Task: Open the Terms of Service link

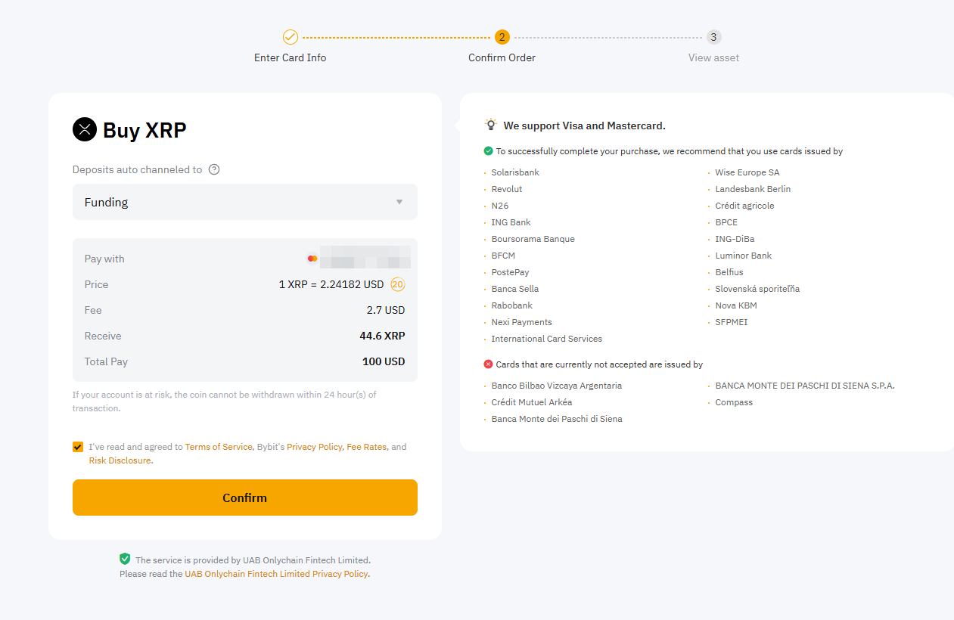Action: coord(219,447)
